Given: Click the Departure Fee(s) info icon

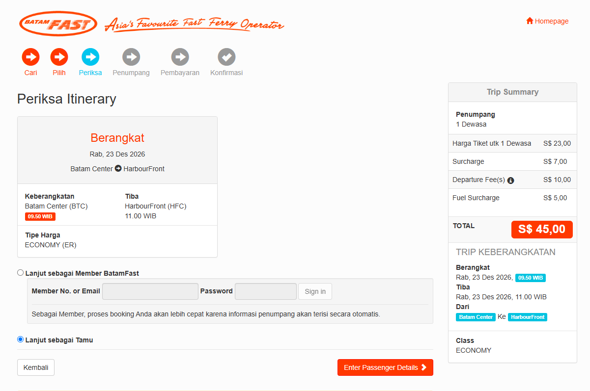Looking at the screenshot, I should tap(511, 180).
